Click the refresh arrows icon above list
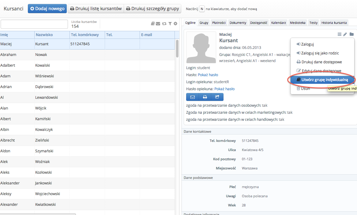The width and height of the screenshot is (357, 215). tap(164, 24)
